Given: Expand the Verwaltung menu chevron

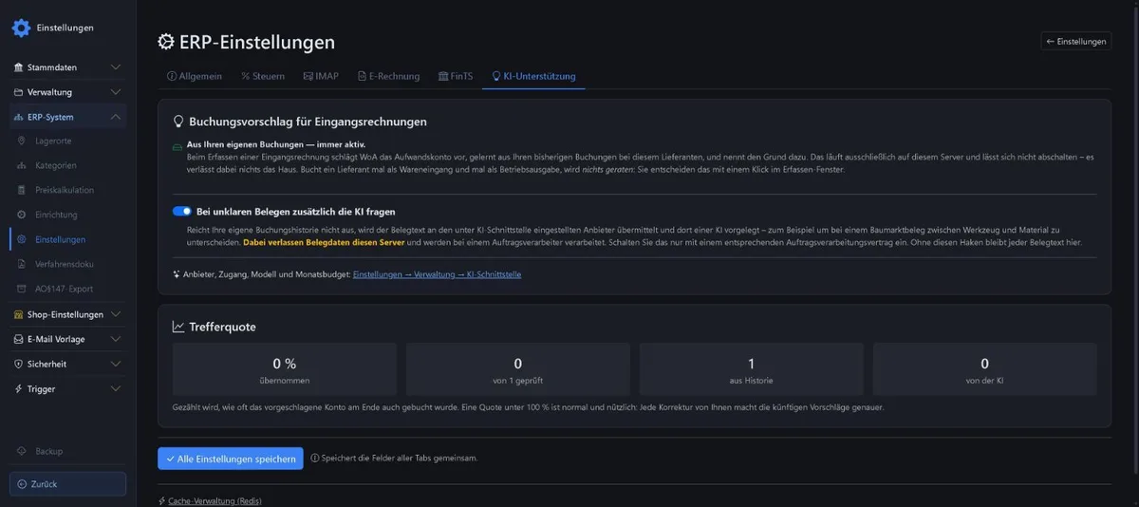Looking at the screenshot, I should pyautogui.click(x=116, y=92).
